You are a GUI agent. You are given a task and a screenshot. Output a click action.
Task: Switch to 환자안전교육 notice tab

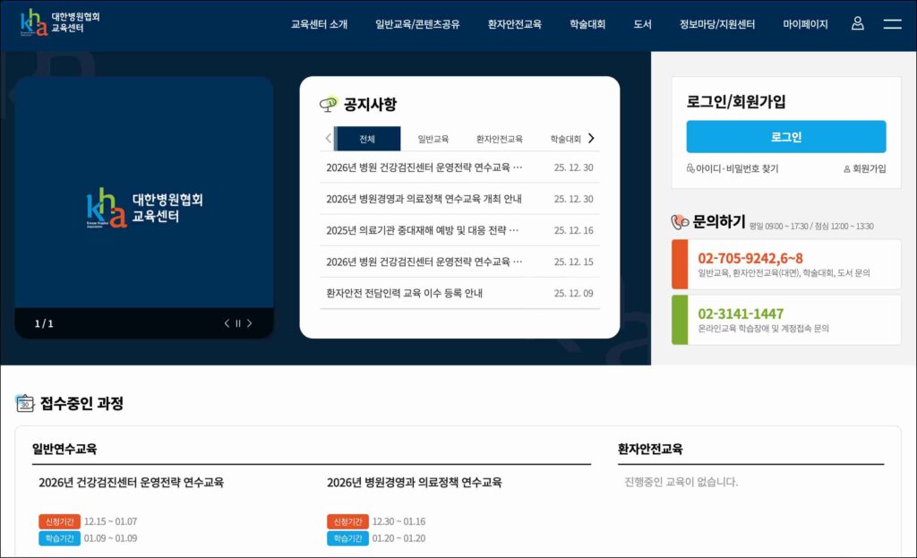click(499, 139)
